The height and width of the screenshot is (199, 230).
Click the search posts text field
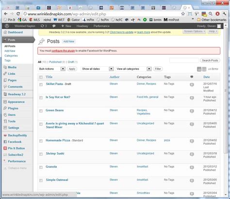[184, 60]
